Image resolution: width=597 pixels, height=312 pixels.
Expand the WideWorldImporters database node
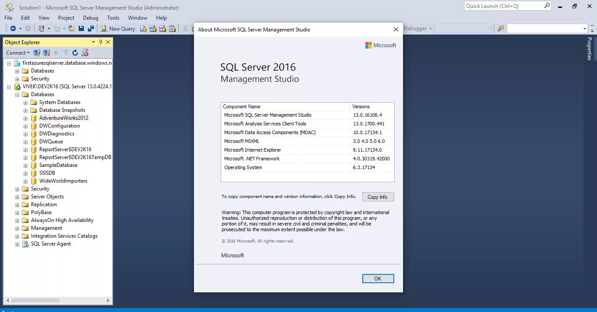click(25, 181)
